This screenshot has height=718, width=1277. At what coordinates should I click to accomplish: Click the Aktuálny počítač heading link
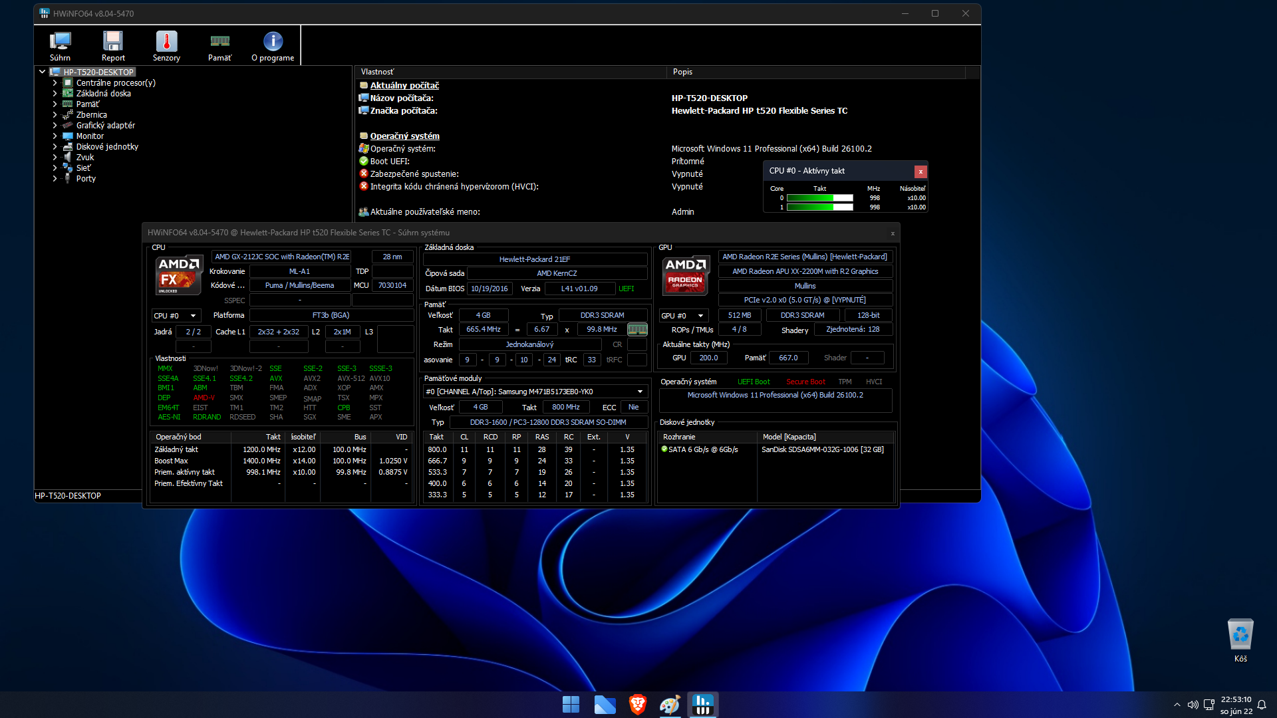[x=404, y=85]
